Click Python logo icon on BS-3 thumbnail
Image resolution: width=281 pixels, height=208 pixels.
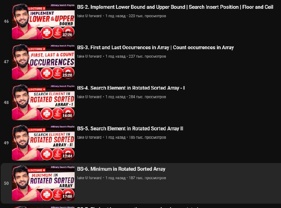(x=47, y=73)
